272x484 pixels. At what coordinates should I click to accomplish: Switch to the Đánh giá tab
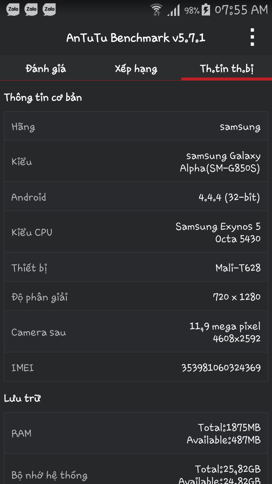point(45,69)
